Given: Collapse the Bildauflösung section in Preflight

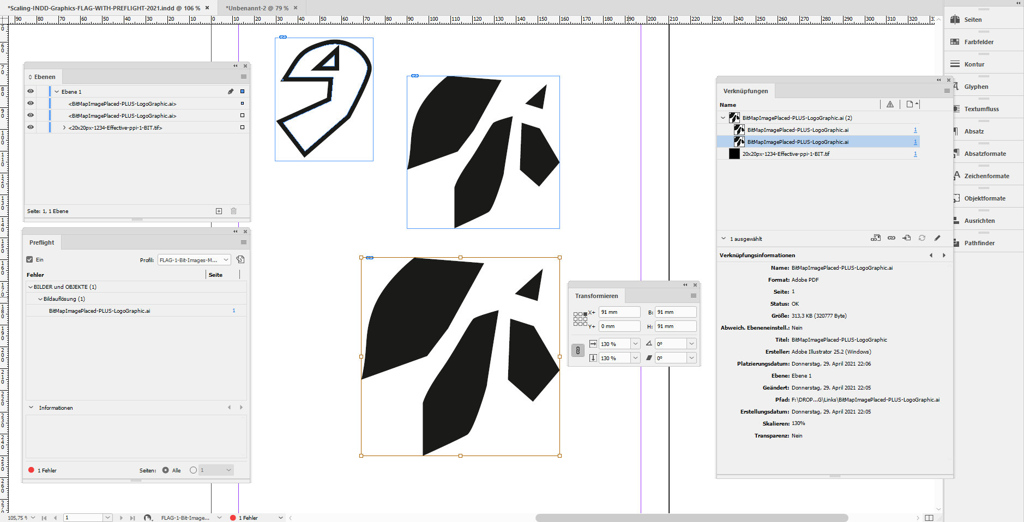Looking at the screenshot, I should 40,299.
